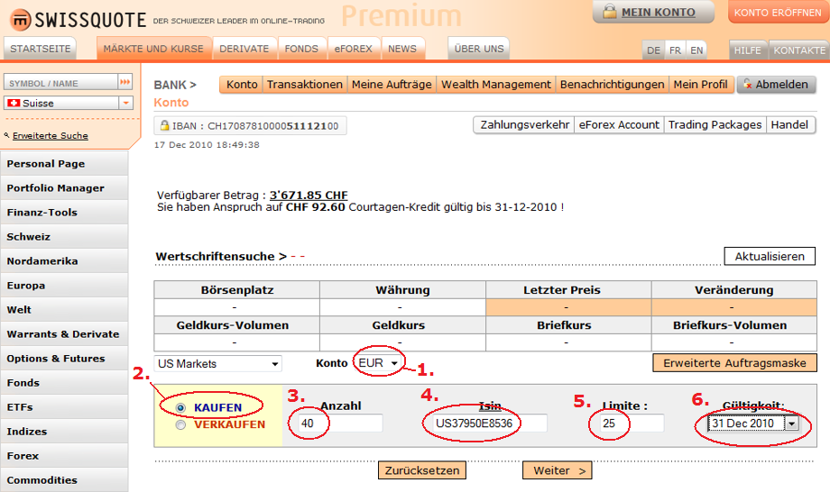The image size is (830, 492).
Task: Open Trading Packages sub-menu
Action: (x=715, y=124)
